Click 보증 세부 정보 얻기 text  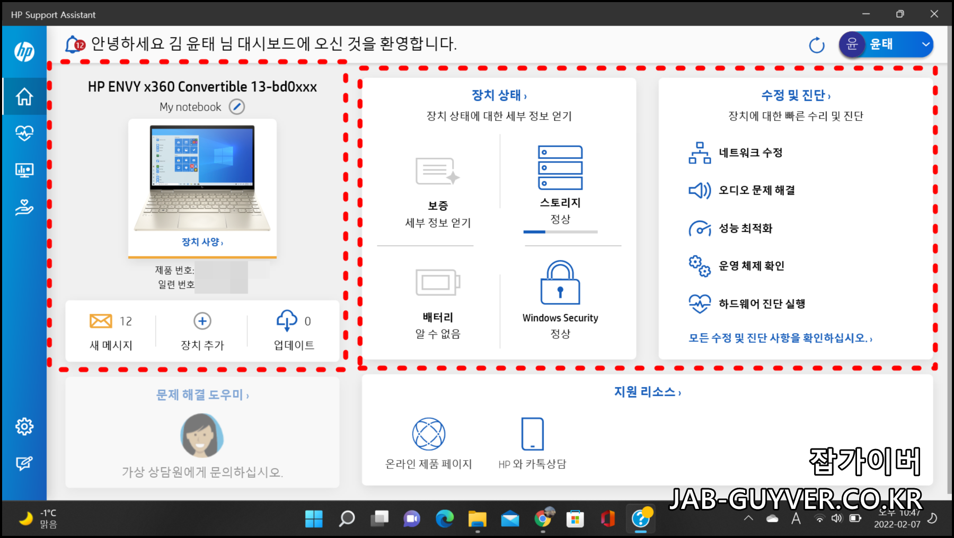click(x=438, y=223)
